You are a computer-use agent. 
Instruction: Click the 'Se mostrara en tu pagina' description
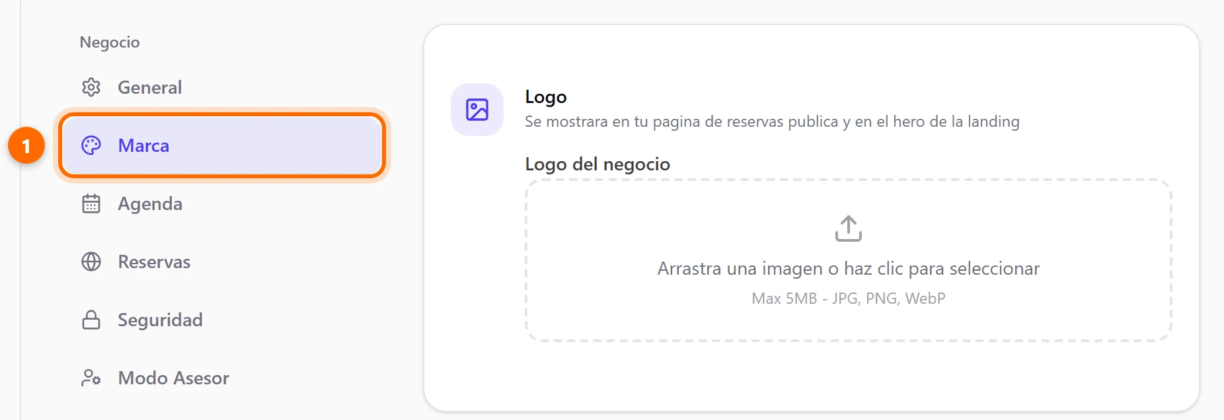coord(772,122)
